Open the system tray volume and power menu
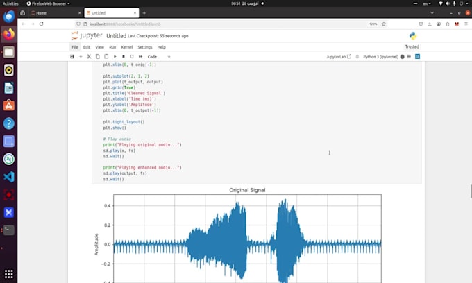472x283 pixels. pyautogui.click(x=454, y=3)
